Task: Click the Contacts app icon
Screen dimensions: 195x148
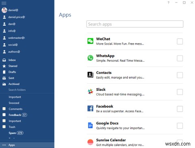Action: pyautogui.click(x=90, y=75)
